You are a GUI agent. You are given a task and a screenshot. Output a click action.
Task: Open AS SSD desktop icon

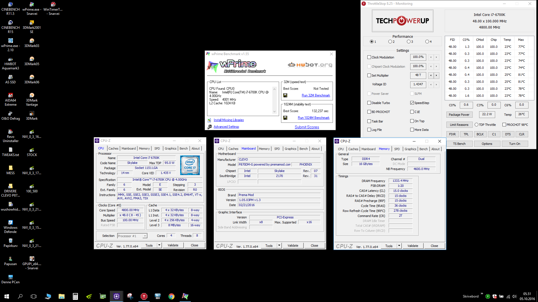pyautogui.click(x=10, y=79)
